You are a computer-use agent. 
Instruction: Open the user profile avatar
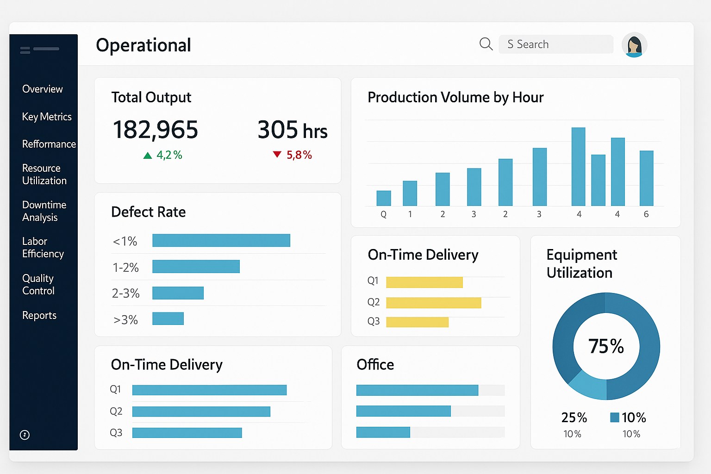[634, 44]
